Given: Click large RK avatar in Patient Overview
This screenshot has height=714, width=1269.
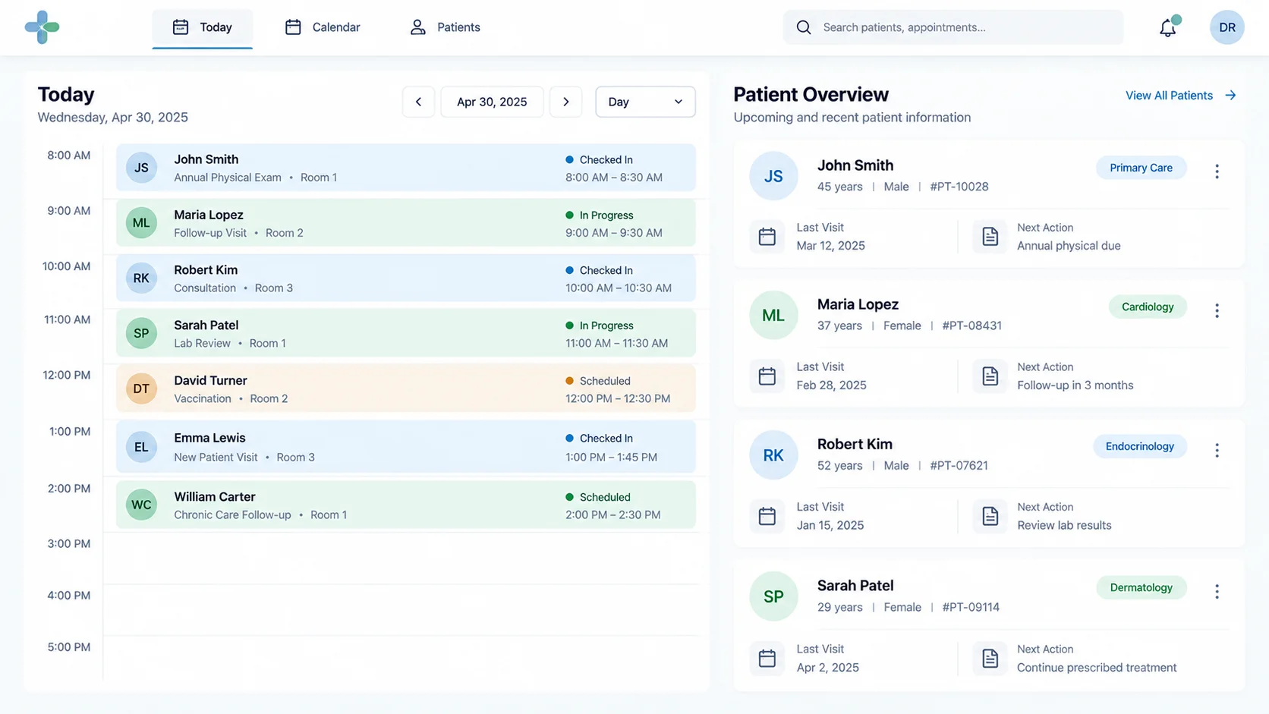Looking at the screenshot, I should pyautogui.click(x=773, y=455).
